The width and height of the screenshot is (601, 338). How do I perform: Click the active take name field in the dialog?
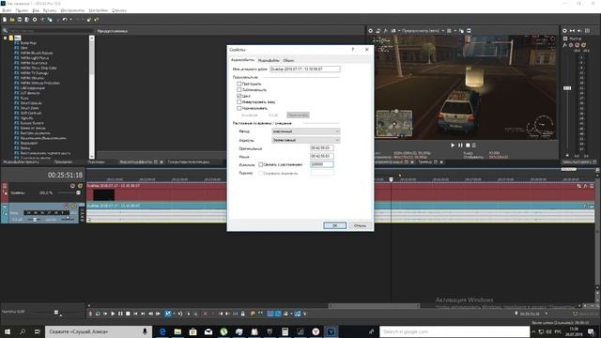(x=304, y=69)
